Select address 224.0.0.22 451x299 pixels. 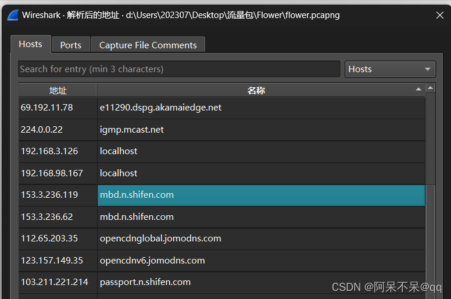(x=58, y=130)
